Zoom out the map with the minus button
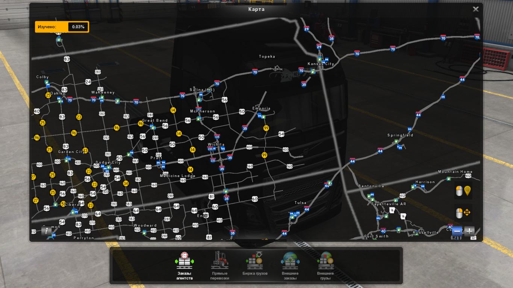513x288 pixels. pyautogui.click(x=457, y=231)
